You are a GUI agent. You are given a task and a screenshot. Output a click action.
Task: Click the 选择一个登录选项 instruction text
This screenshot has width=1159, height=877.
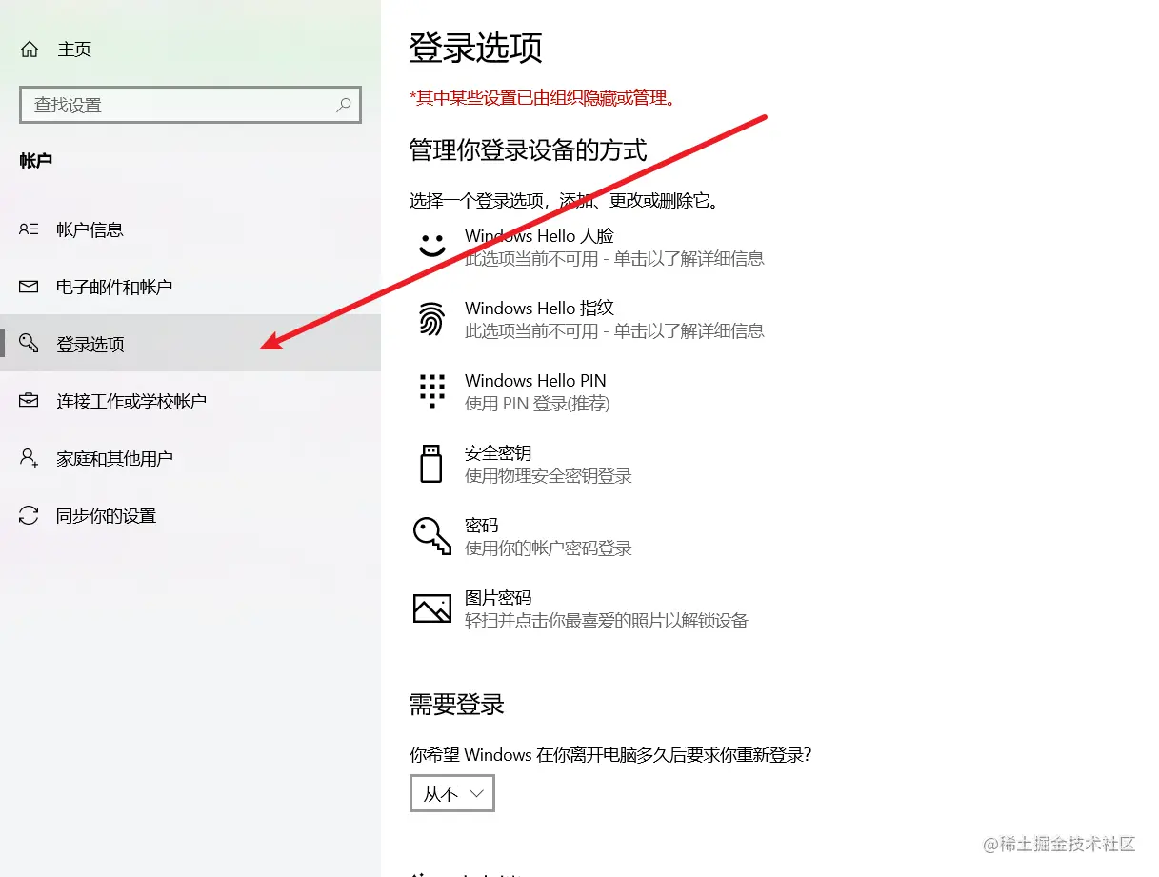pos(564,201)
